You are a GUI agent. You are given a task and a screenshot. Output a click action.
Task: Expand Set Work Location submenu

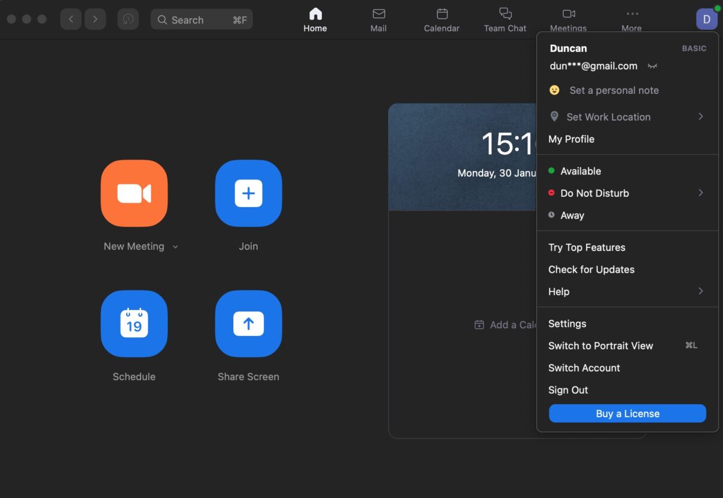pos(627,117)
